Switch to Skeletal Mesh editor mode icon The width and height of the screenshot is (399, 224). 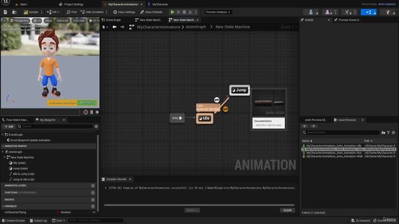click(328, 12)
